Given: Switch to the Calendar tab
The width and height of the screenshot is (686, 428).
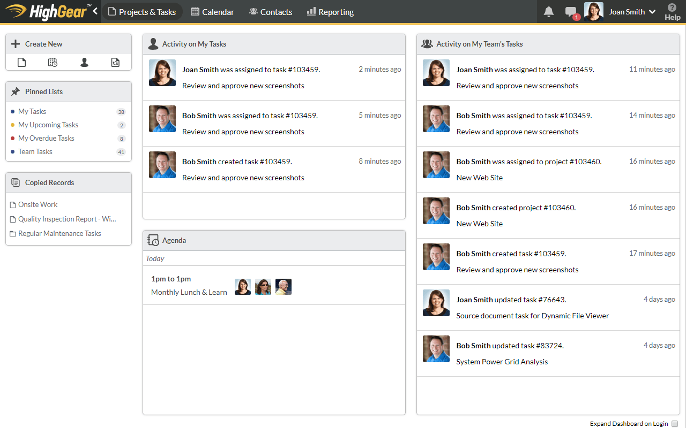Looking at the screenshot, I should tap(213, 12).
